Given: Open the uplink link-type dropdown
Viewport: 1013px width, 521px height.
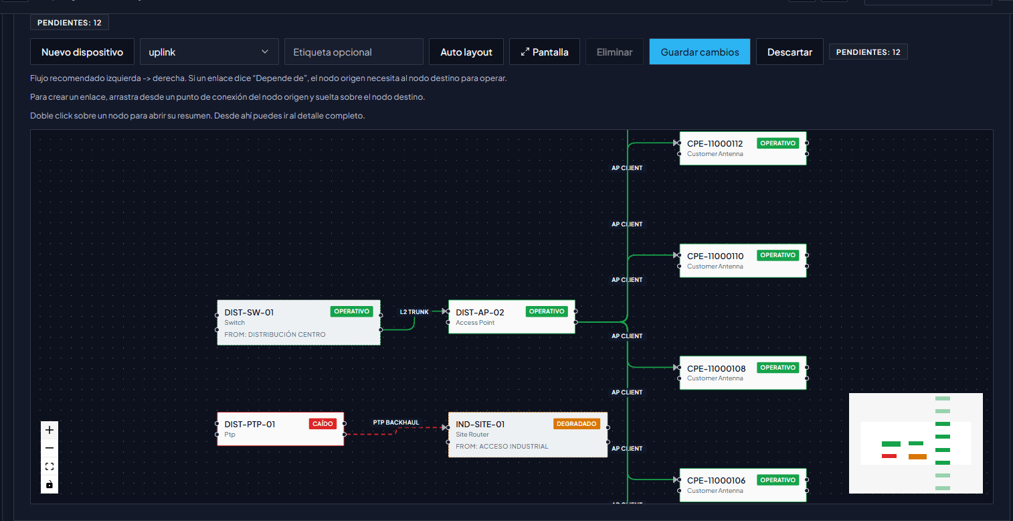Looking at the screenshot, I should 209,52.
